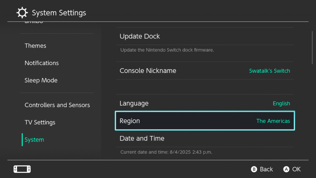Choose the Update Dock option
The height and width of the screenshot is (178, 316).
[x=140, y=36]
